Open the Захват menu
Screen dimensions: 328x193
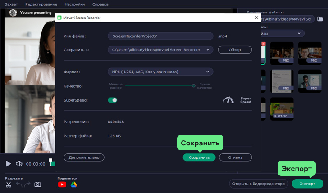click(11, 4)
